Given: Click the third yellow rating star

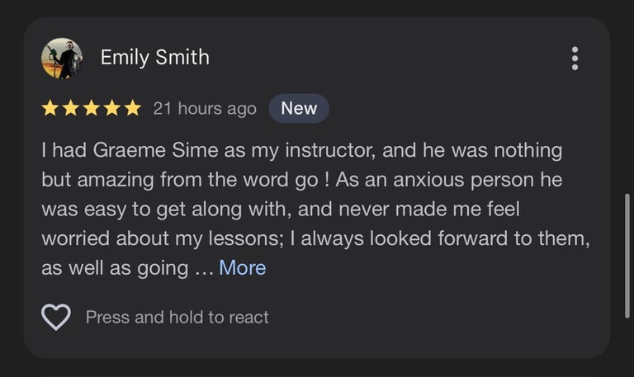Looking at the screenshot, I should [x=92, y=108].
